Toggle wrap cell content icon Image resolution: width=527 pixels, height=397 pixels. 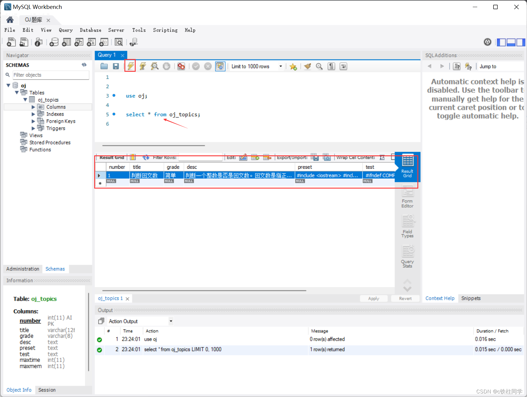coord(382,157)
